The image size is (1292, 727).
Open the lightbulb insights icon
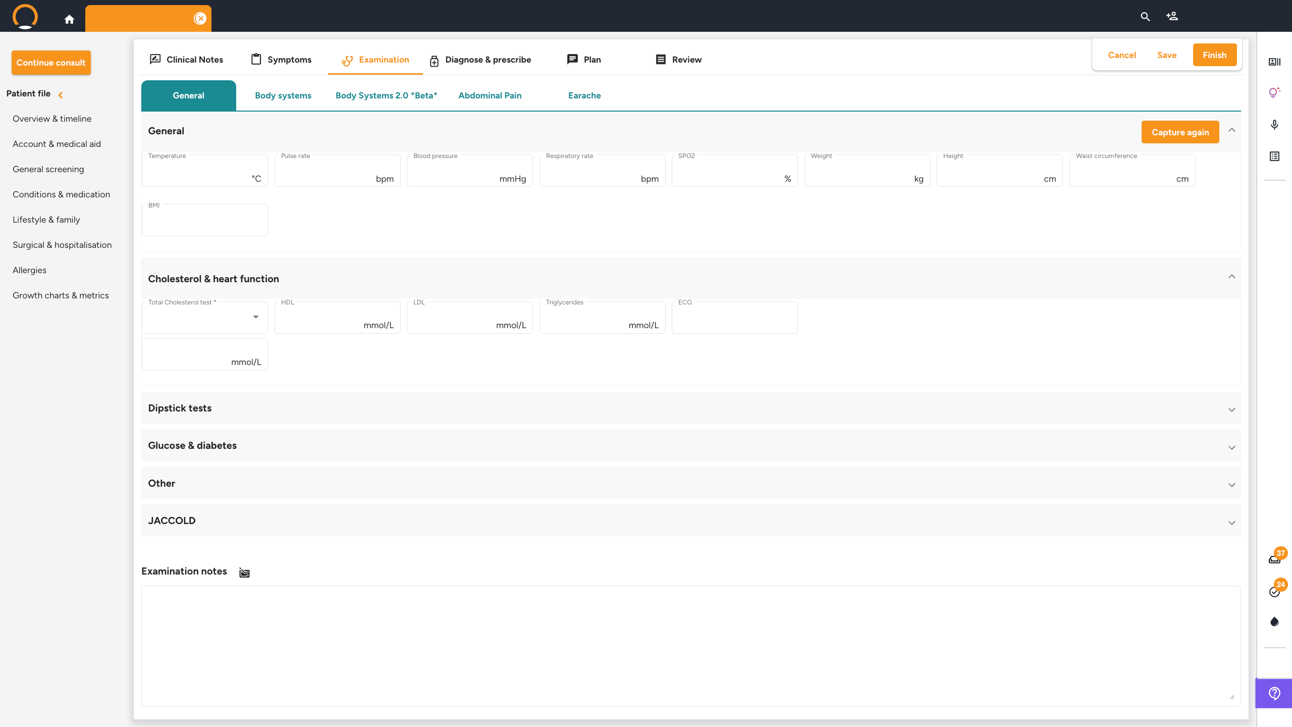(x=1274, y=92)
